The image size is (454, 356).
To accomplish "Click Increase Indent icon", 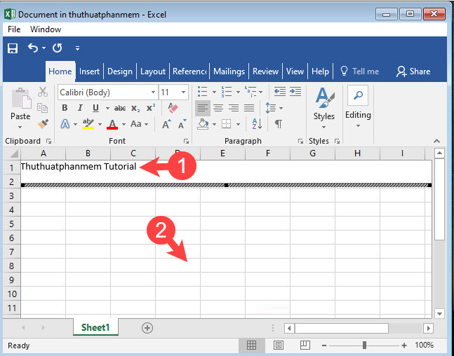I will click(x=295, y=91).
